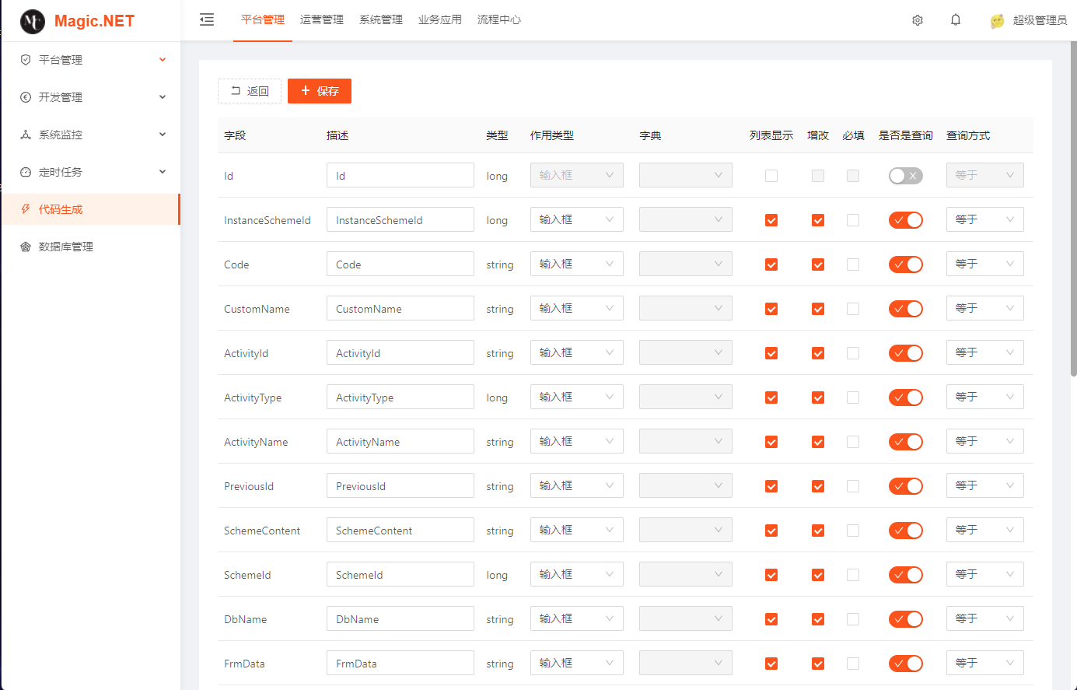This screenshot has width=1077, height=690.
Task: Click the Magic.NET logo icon
Action: (x=33, y=22)
